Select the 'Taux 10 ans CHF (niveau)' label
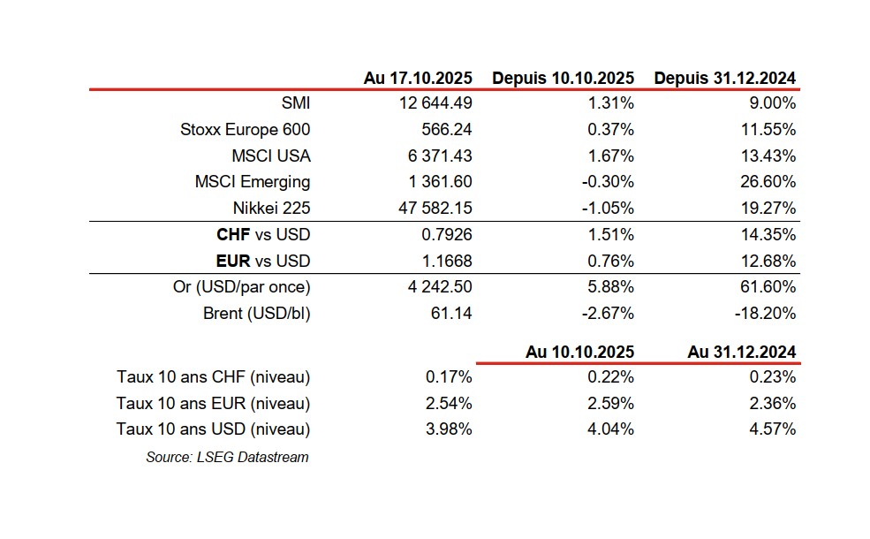This screenshot has height=539, width=870. tap(213, 377)
